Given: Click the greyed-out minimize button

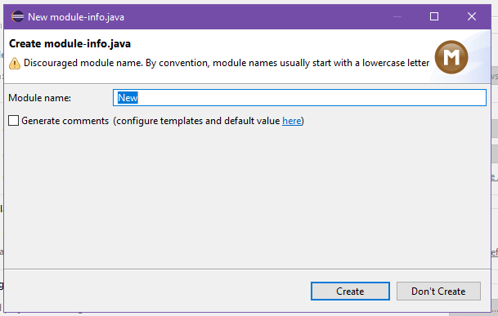Looking at the screenshot, I should pyautogui.click(x=397, y=16).
